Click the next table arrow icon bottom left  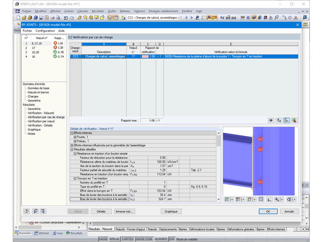43,211
